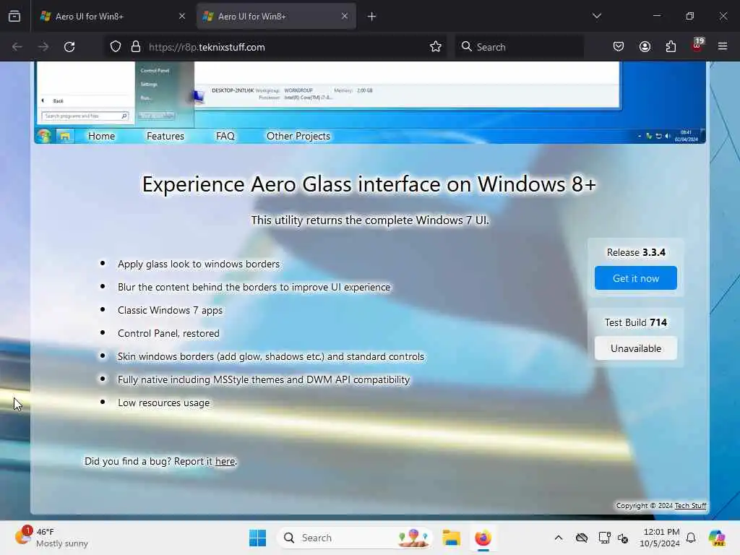740x555 pixels.
Task: Open the Extensions puzzle menu
Action: 671,47
